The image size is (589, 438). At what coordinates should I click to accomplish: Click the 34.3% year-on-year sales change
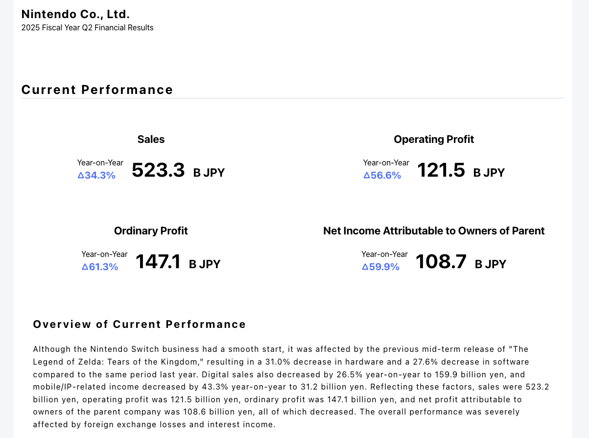pyautogui.click(x=96, y=175)
